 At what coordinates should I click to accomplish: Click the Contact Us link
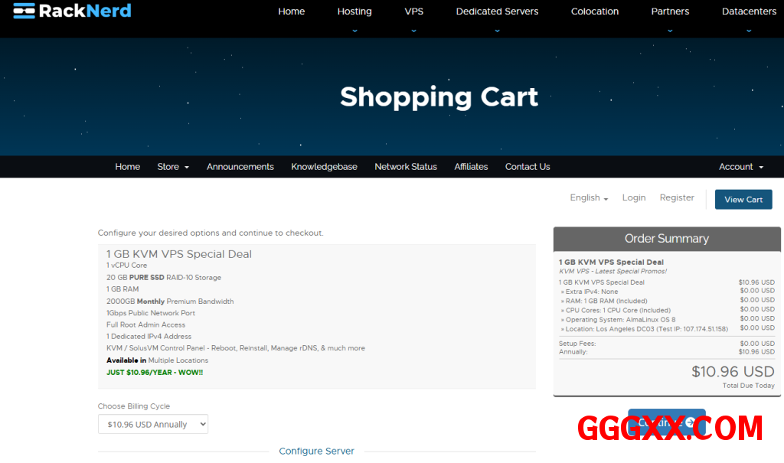click(x=528, y=167)
